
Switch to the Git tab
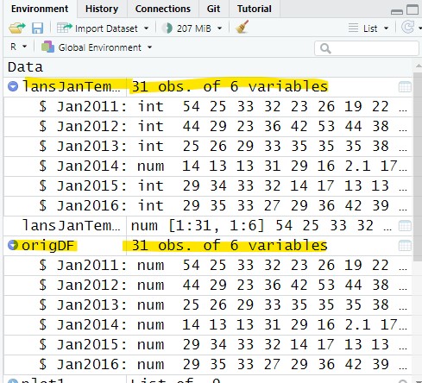(213, 9)
